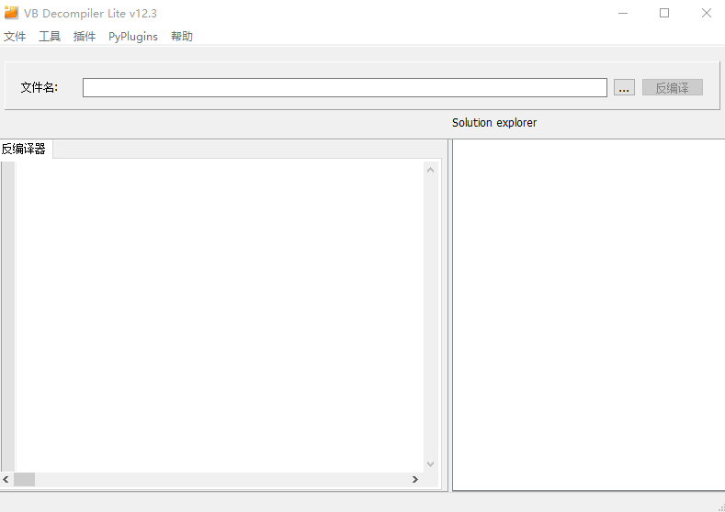Viewport: 725px width, 512px height.
Task: Close the VB Decompiler window
Action: (706, 14)
